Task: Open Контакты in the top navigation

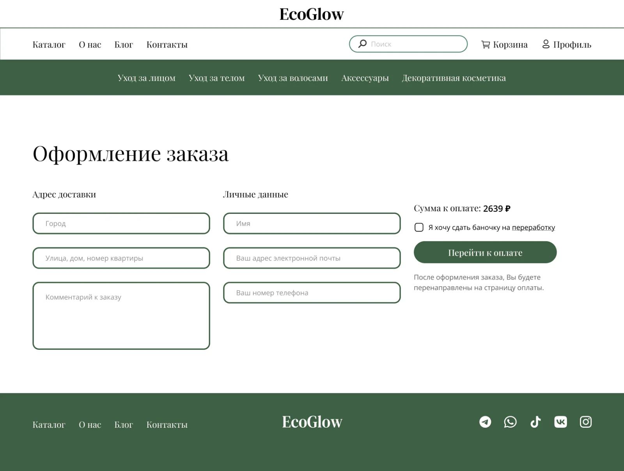Action: [167, 45]
